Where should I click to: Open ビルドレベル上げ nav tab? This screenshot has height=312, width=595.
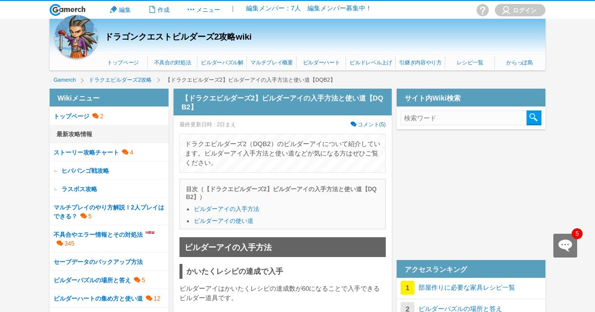point(371,62)
